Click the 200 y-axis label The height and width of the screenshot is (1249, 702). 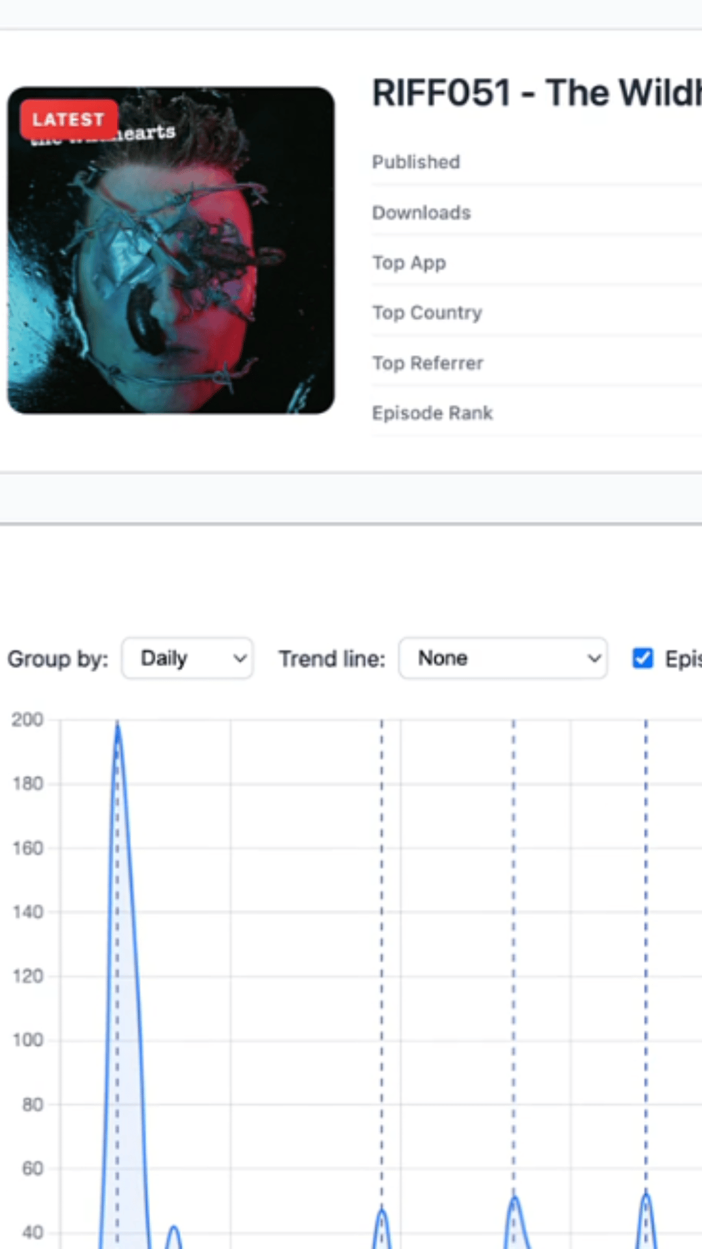click(x=27, y=719)
